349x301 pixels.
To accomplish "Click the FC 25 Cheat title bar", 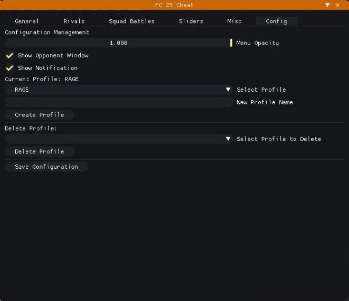I will (174, 5).
